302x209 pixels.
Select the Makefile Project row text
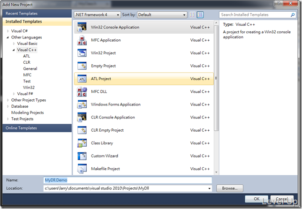(106, 169)
